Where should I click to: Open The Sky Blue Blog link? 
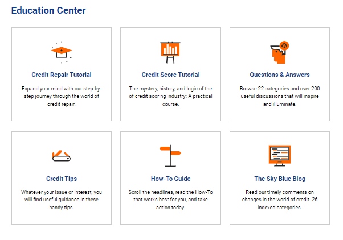click(280, 179)
